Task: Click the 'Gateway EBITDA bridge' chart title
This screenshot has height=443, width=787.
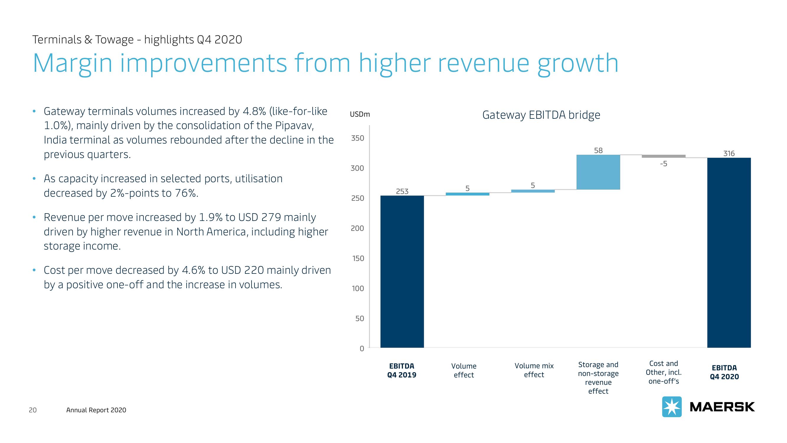Action: (x=541, y=115)
